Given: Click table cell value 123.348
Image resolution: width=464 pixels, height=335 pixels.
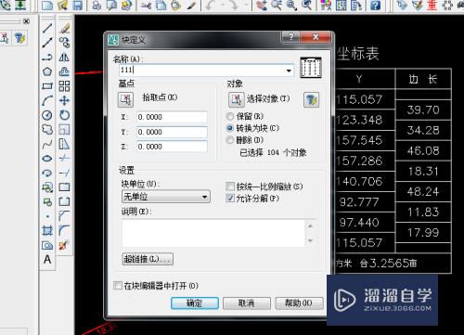Looking at the screenshot, I should click(359, 120).
